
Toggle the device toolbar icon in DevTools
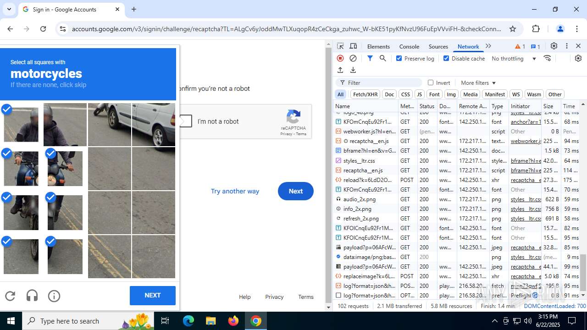pos(353,46)
